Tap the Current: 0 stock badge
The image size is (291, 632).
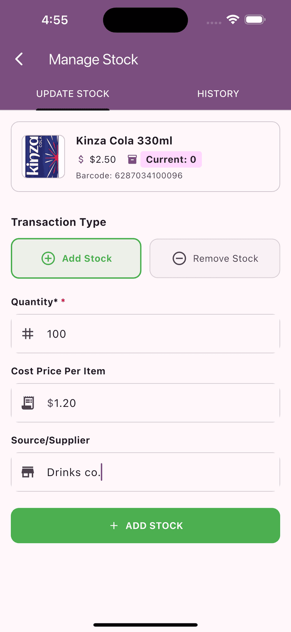171,159
